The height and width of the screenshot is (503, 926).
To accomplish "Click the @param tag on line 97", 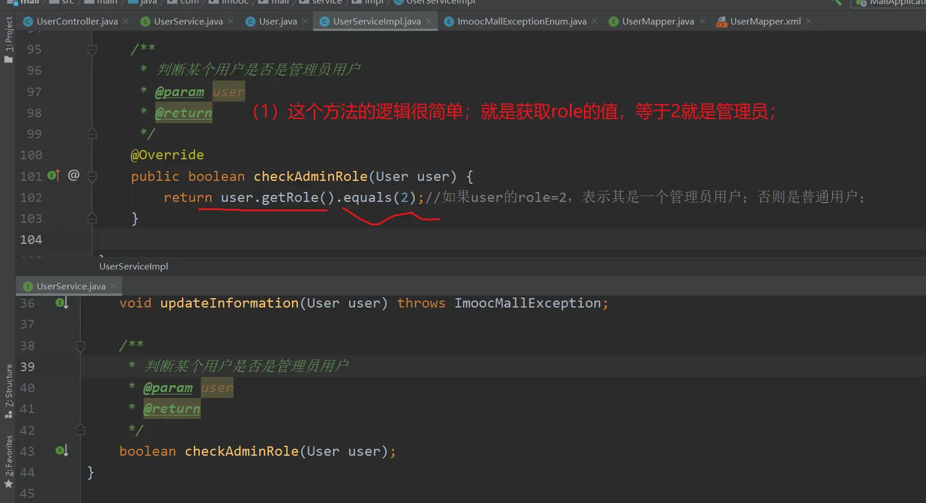I will (180, 92).
